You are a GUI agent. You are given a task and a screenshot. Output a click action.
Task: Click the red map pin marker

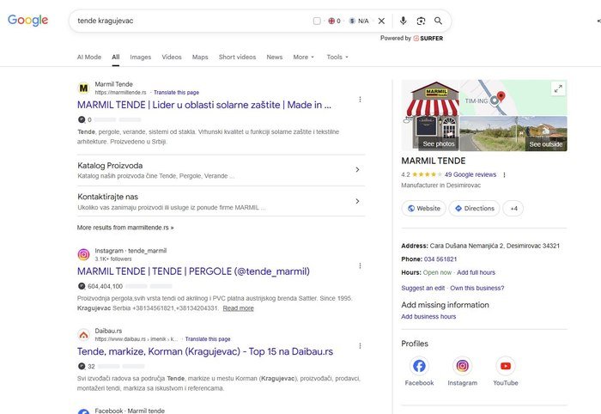(501, 96)
